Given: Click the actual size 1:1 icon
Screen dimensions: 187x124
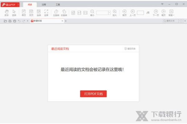Looking at the screenshot, I should pyautogui.click(x=85, y=13).
